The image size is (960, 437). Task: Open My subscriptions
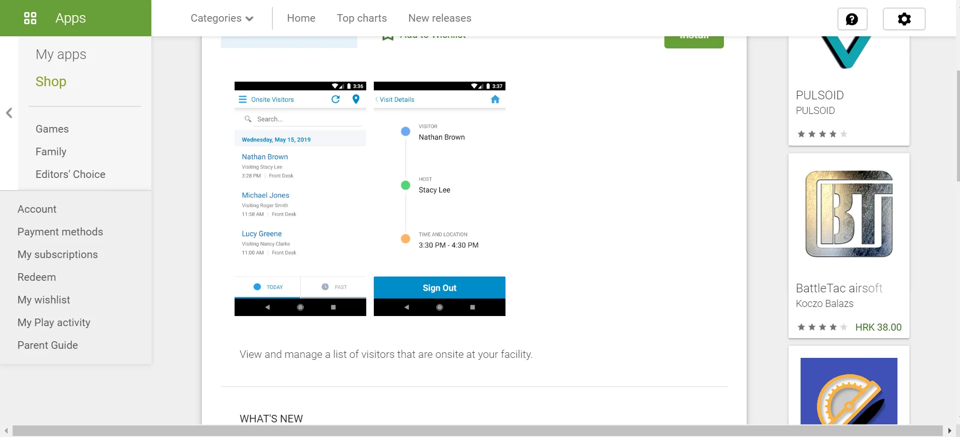[x=58, y=255]
